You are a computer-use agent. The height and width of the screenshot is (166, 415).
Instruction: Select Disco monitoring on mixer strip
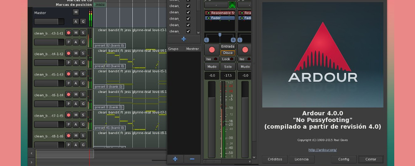coord(228,53)
